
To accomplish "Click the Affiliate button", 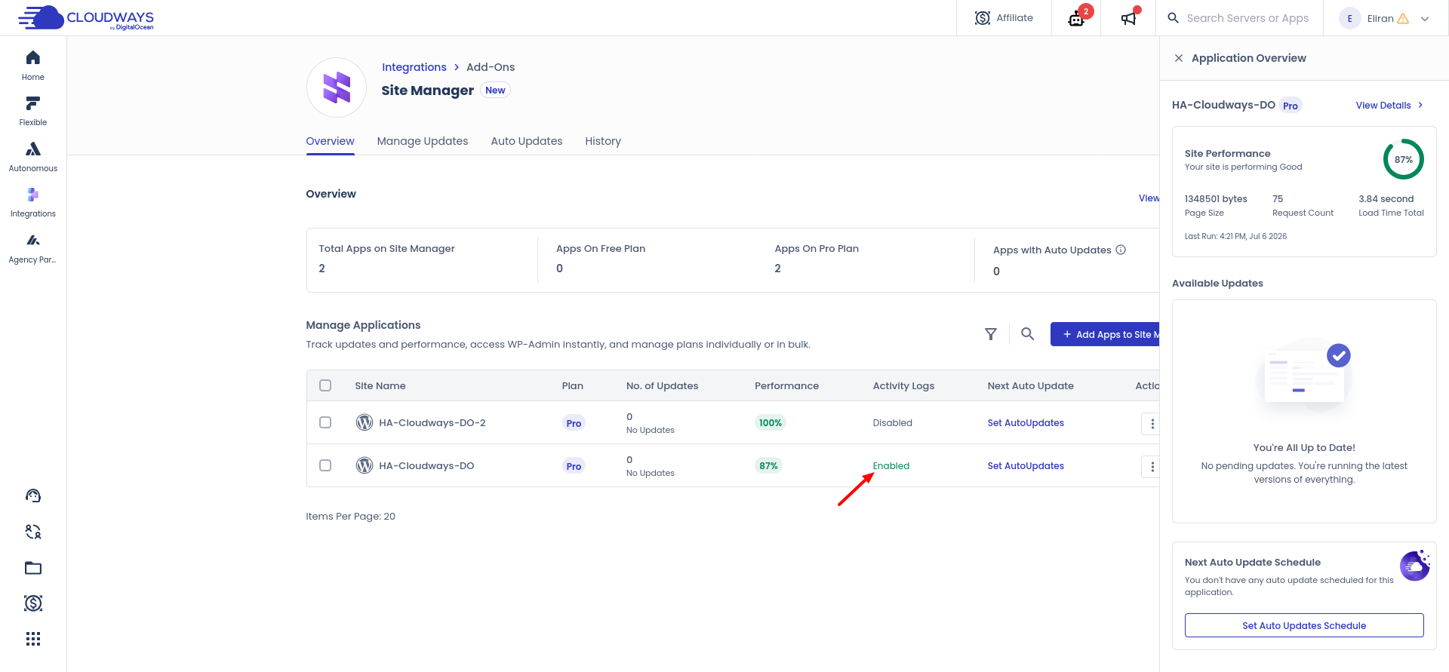I will 1004,18.
